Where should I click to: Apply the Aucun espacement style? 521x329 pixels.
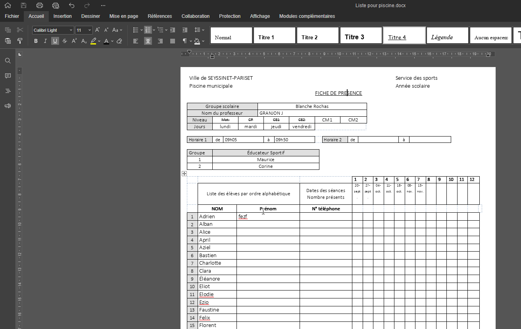click(491, 35)
